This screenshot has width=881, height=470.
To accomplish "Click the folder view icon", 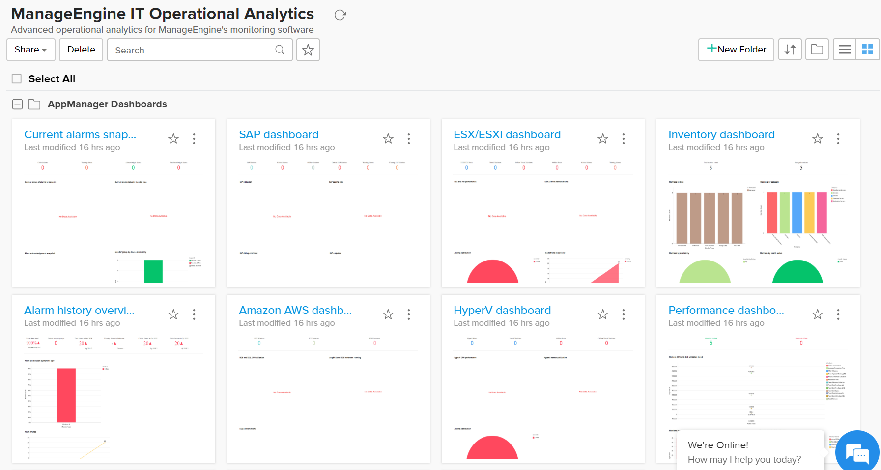I will [x=817, y=50].
